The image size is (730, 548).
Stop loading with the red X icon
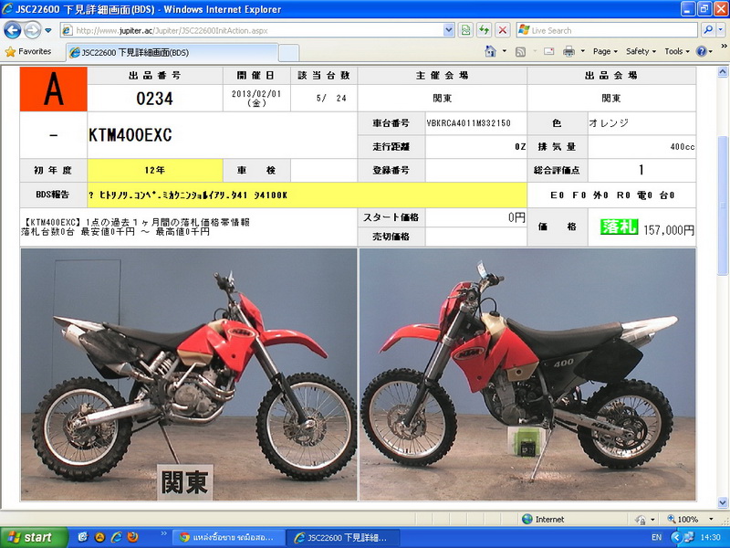tap(503, 31)
